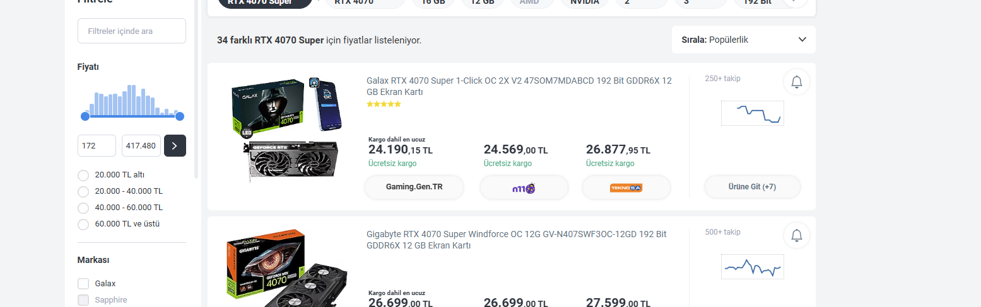Image resolution: width=981 pixels, height=307 pixels.
Task: Open the "Sırala: Popülerlik" sort dropdown
Action: click(744, 40)
